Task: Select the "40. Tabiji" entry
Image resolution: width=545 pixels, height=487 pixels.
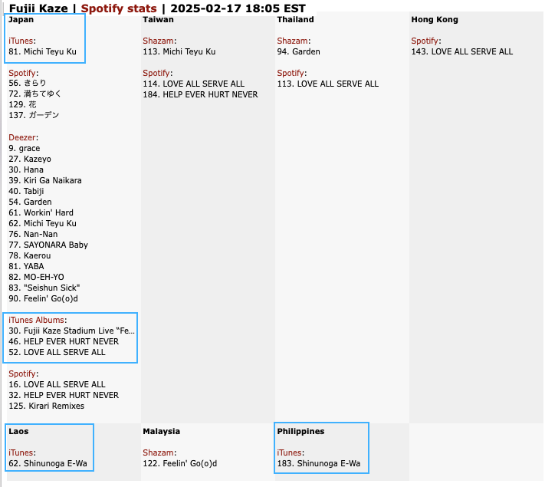Action: tap(26, 191)
